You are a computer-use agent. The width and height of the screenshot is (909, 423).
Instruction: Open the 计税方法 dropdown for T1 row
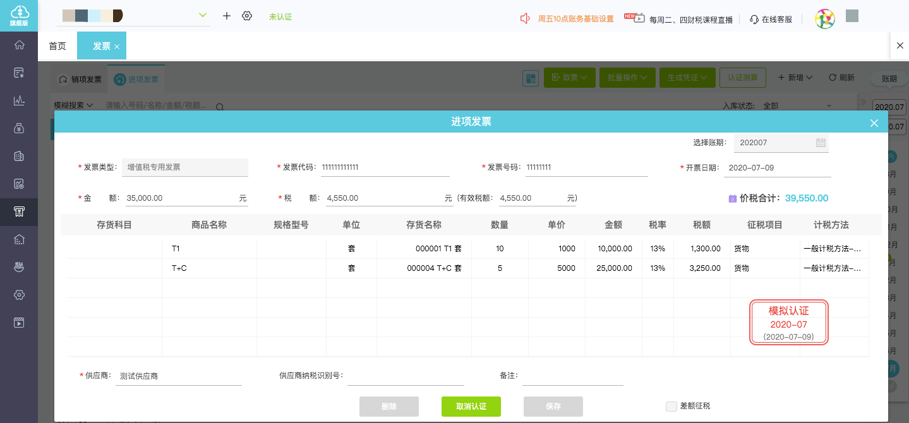[831, 249]
